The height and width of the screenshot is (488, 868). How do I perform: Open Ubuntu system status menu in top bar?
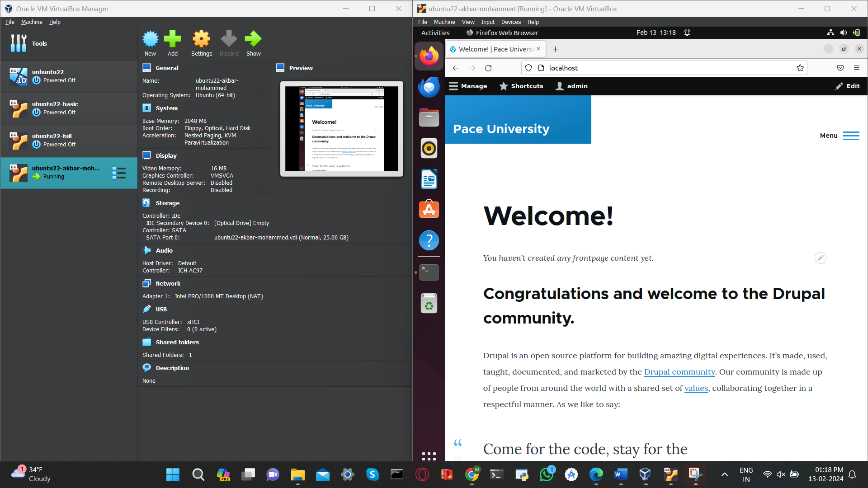843,33
